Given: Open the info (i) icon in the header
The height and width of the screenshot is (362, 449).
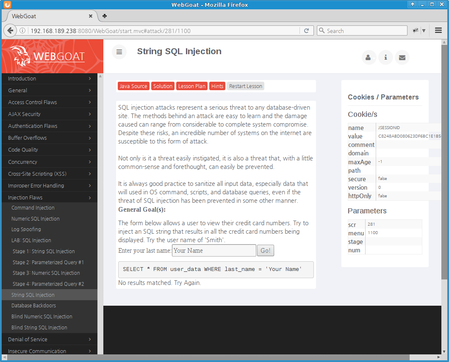Looking at the screenshot, I should click(385, 58).
